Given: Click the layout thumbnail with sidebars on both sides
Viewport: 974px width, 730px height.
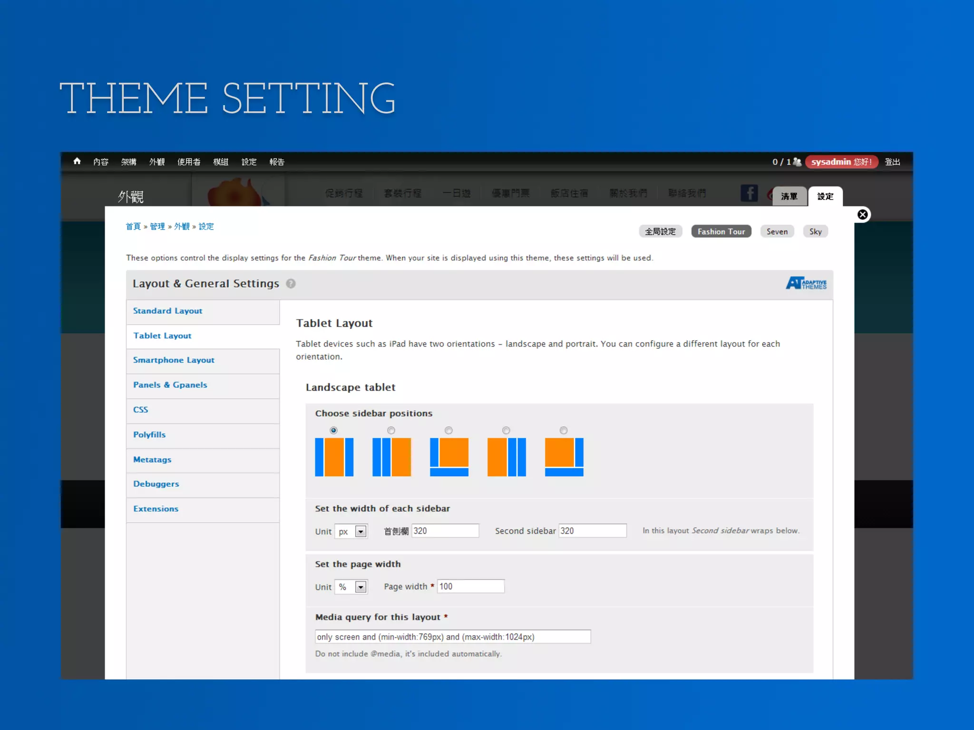Looking at the screenshot, I should coord(334,457).
